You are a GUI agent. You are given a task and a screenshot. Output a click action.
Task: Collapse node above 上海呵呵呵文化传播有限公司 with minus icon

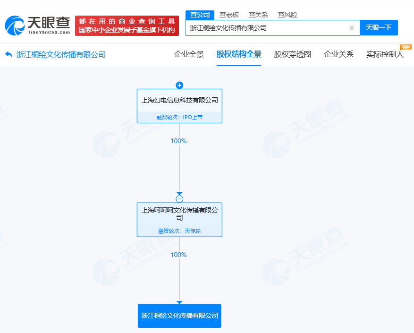(x=179, y=199)
